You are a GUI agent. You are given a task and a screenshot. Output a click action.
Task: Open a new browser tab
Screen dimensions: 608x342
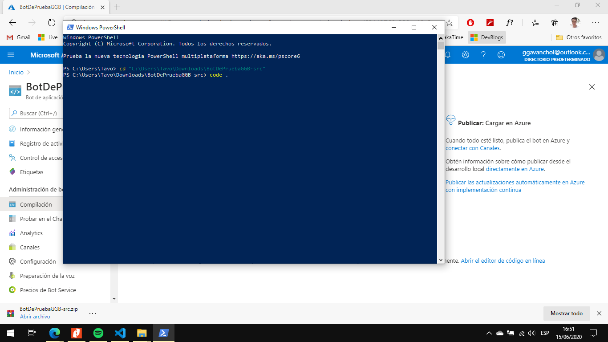[x=117, y=7]
